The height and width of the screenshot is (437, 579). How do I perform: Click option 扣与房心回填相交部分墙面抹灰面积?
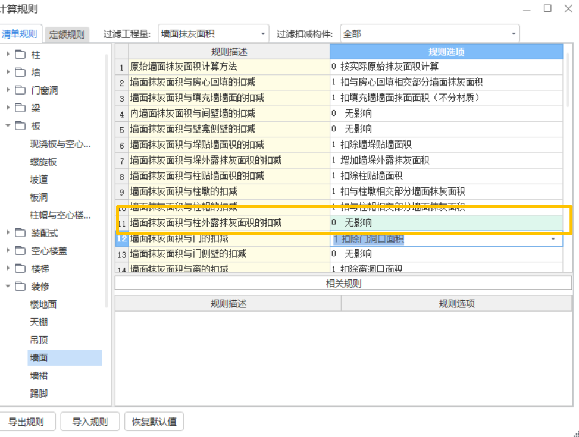pos(446,82)
